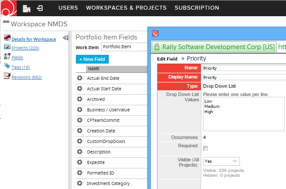Click the Hidden: 0 projects text
Image resolution: width=286 pixels, height=189 pixels.
tap(222, 175)
